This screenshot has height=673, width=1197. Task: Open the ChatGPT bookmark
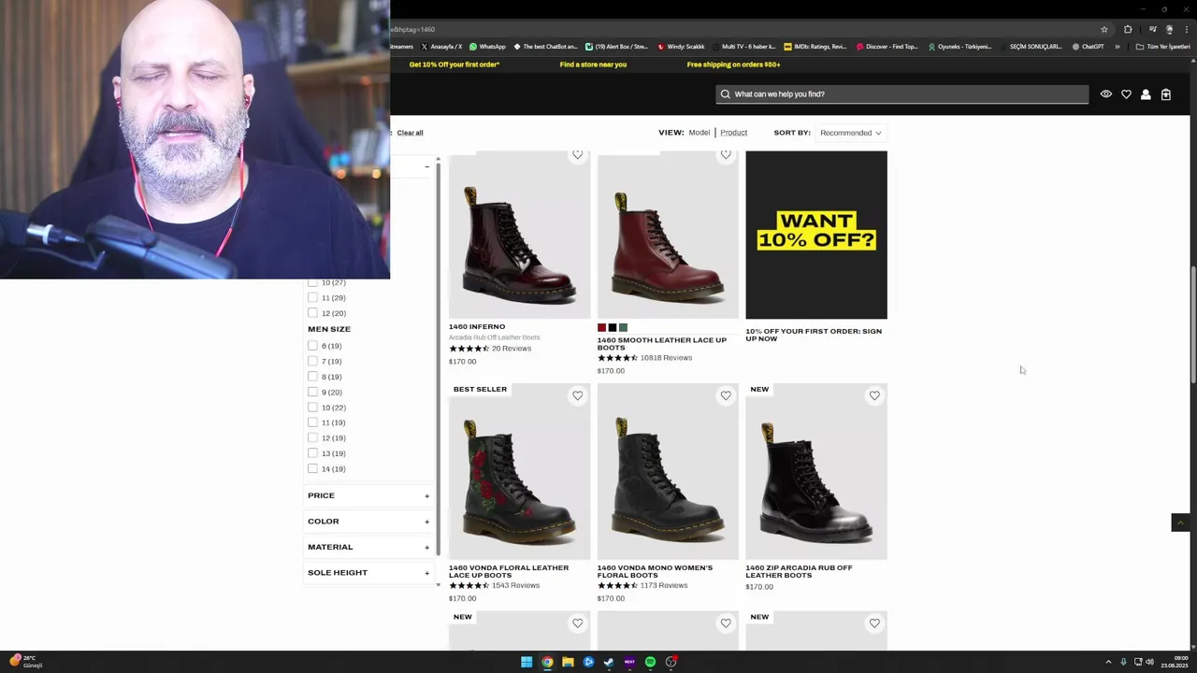(x=1088, y=47)
